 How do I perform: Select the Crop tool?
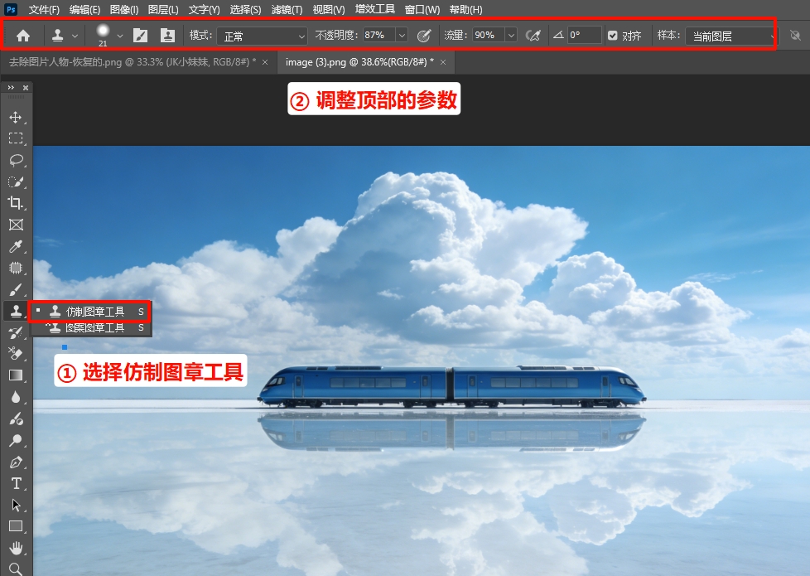(x=17, y=203)
